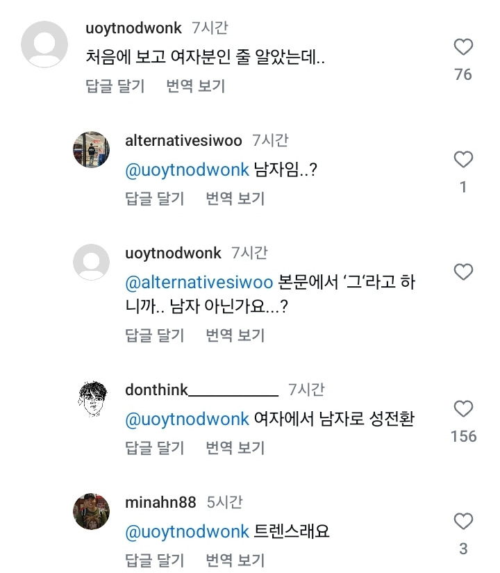Like uoytnodwonk's reply mentioning alternativesiwoo
This screenshot has width=500, height=573.
(463, 272)
